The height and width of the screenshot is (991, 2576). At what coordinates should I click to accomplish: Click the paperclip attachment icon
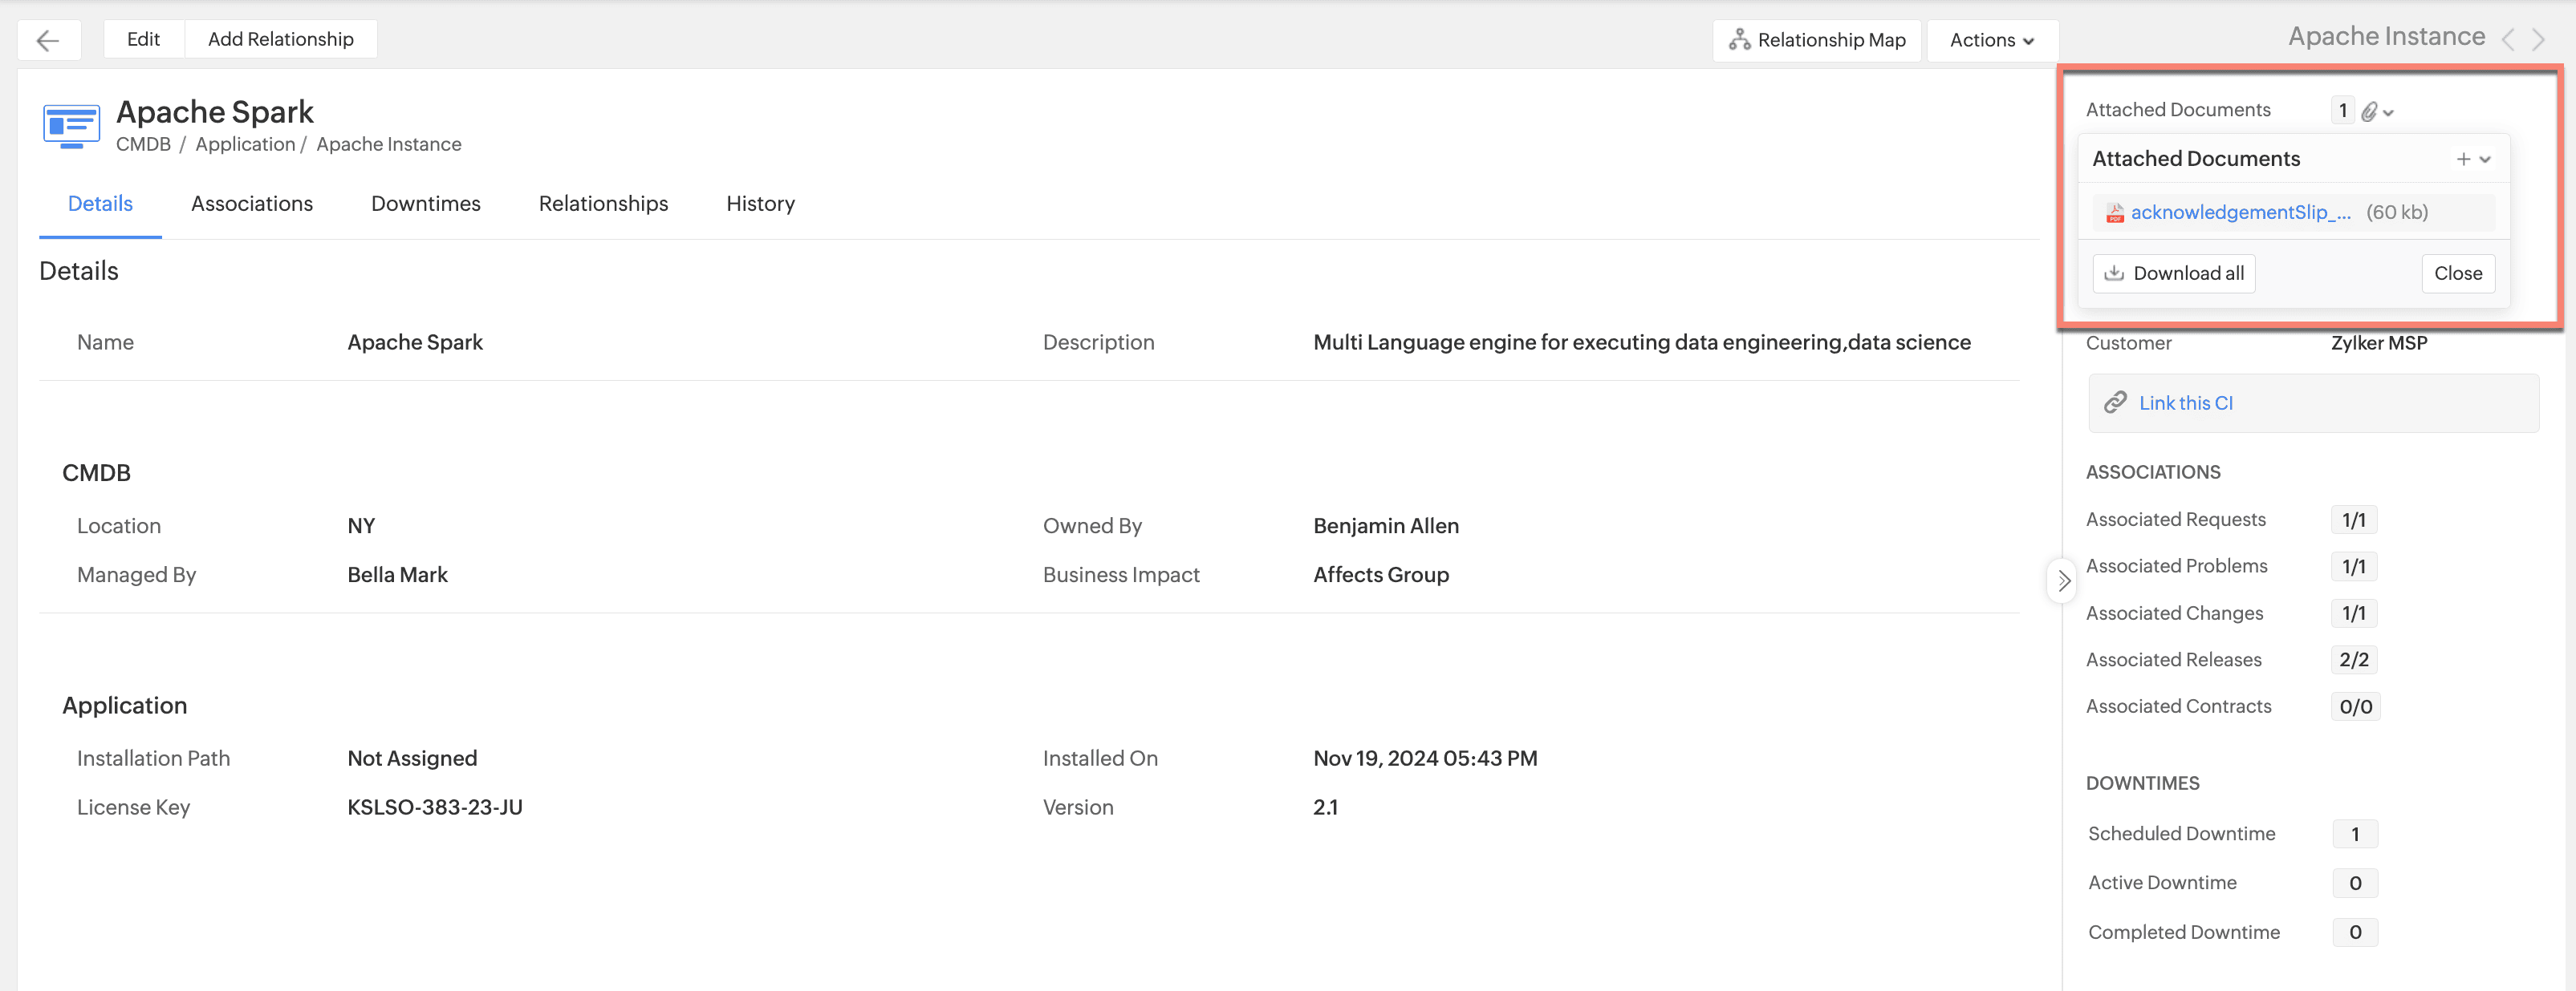[2369, 112]
